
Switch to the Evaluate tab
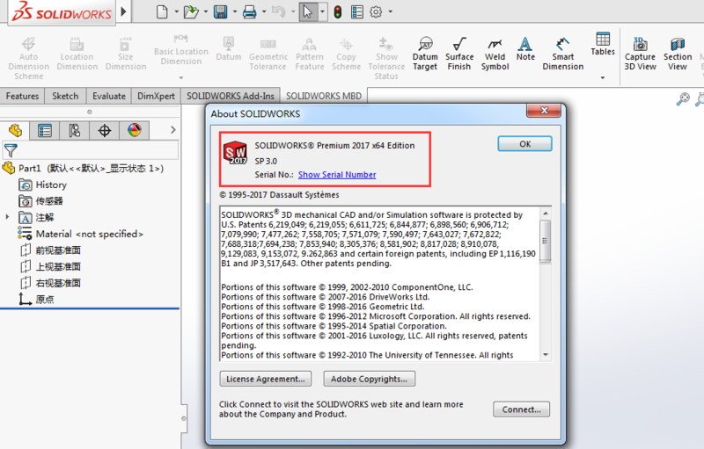click(108, 96)
